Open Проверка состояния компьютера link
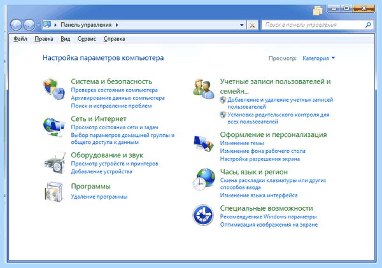Screen dimensions: 382x268 114,90
